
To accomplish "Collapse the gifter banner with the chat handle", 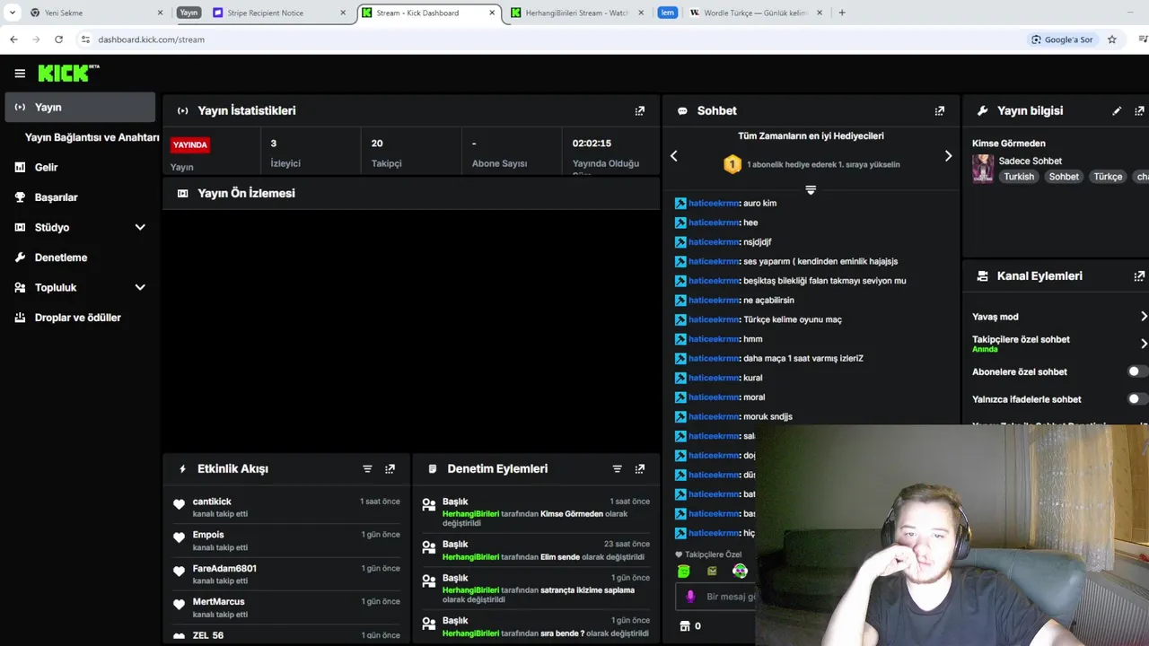I will [811, 190].
